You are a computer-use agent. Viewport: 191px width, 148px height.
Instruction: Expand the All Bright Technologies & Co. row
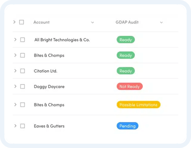tap(15, 39)
